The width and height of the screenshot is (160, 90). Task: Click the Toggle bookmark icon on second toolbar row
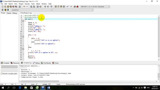(5, 10)
